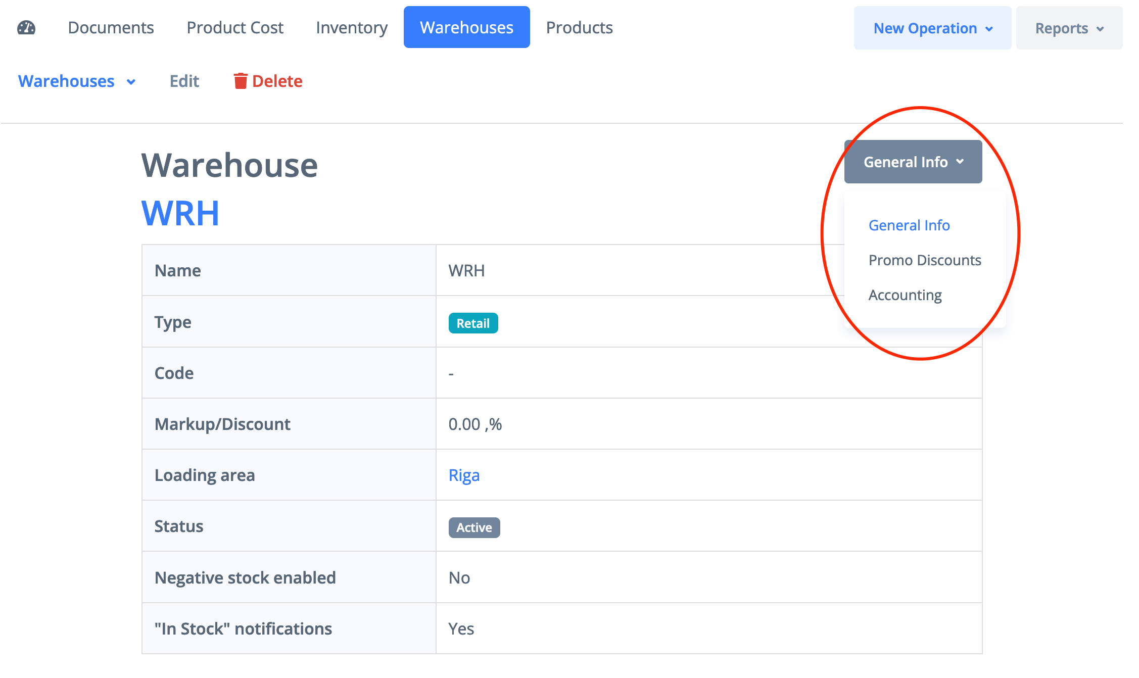Click the Edit link
This screenshot has width=1139, height=678.
(184, 81)
